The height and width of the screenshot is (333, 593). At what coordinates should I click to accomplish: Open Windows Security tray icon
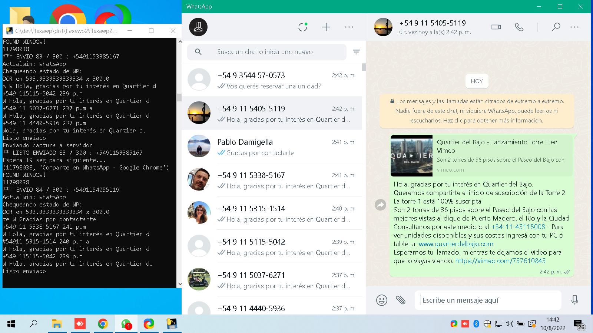click(487, 324)
